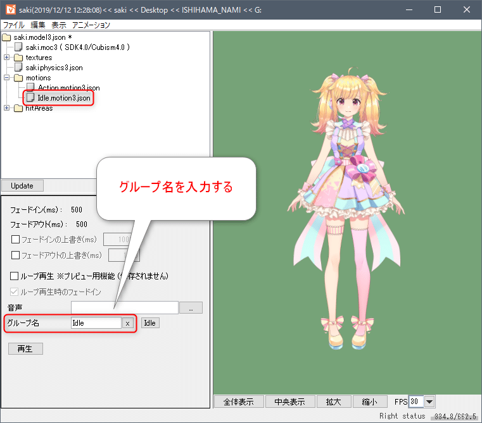This screenshot has height=423, width=482.
Task: Click 縮小 zoom out button
Action: point(369,402)
